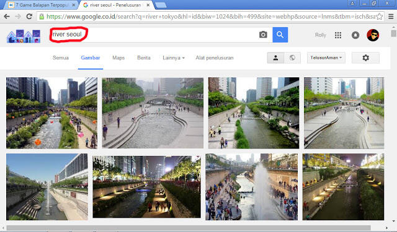Switch to river seoul Penelusuran tab
397x232 pixels.
click(x=116, y=5)
